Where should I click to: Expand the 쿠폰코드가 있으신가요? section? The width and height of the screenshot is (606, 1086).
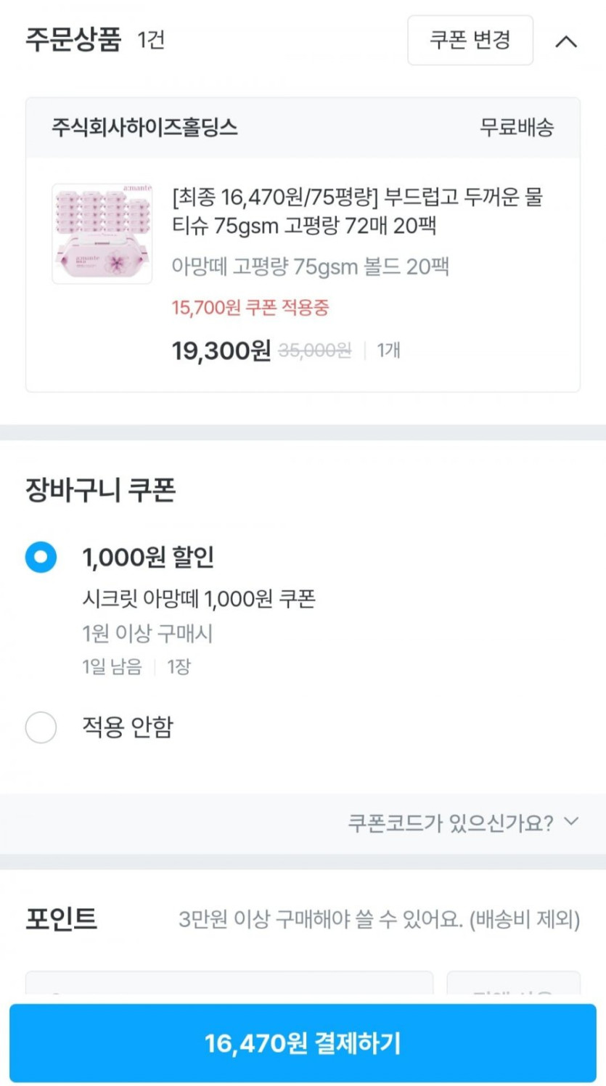(x=450, y=822)
